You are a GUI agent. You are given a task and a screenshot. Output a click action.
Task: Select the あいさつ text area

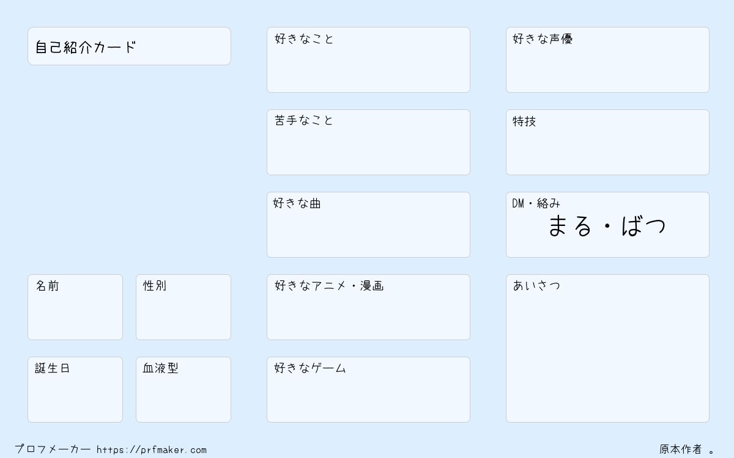coord(607,348)
